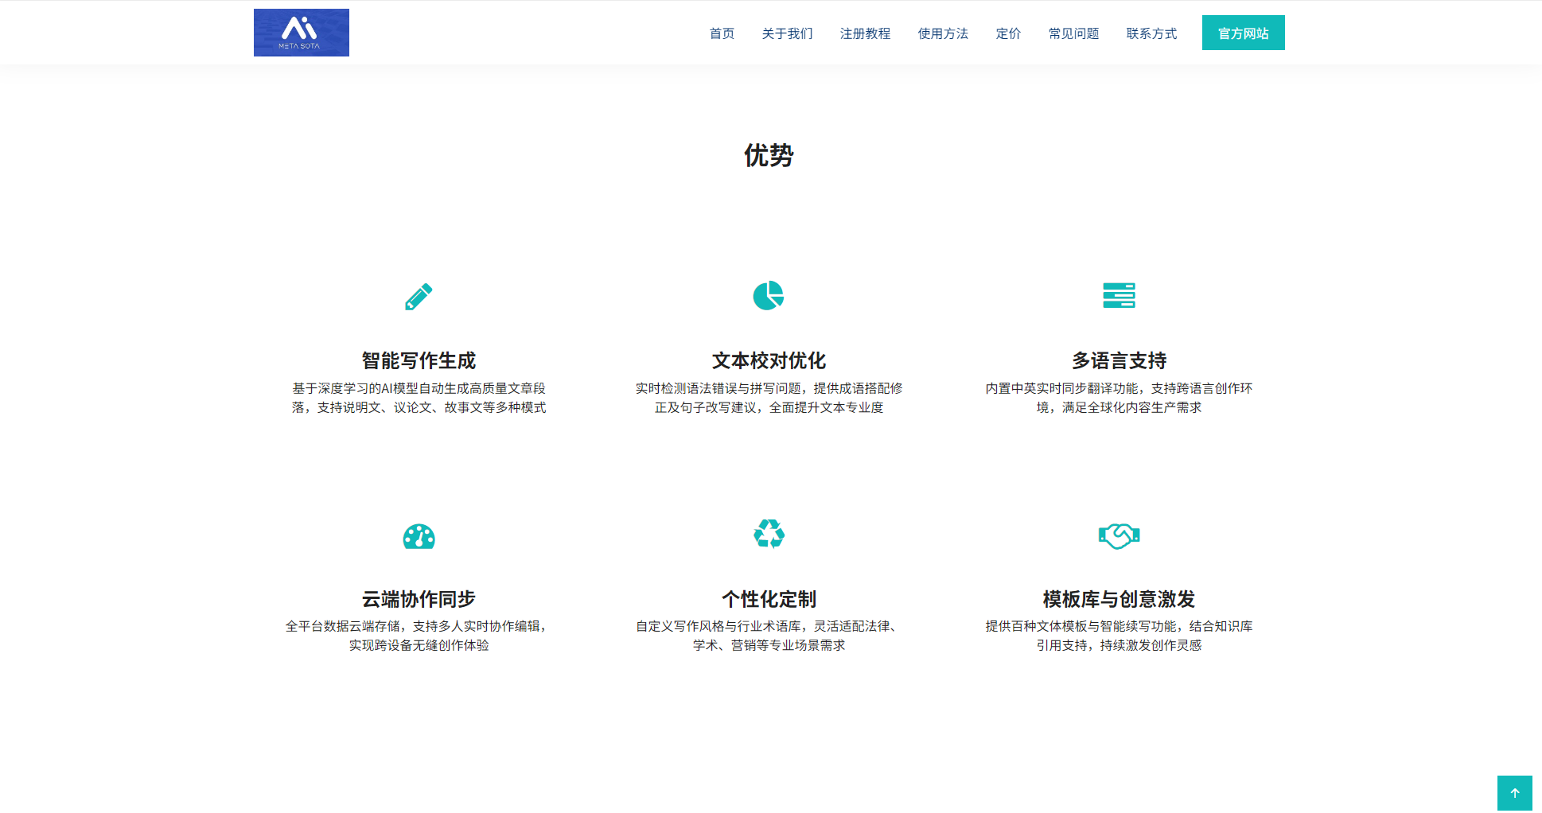This screenshot has width=1542, height=813.
Task: Select 关于我们 in the navigation
Action: [x=786, y=33]
